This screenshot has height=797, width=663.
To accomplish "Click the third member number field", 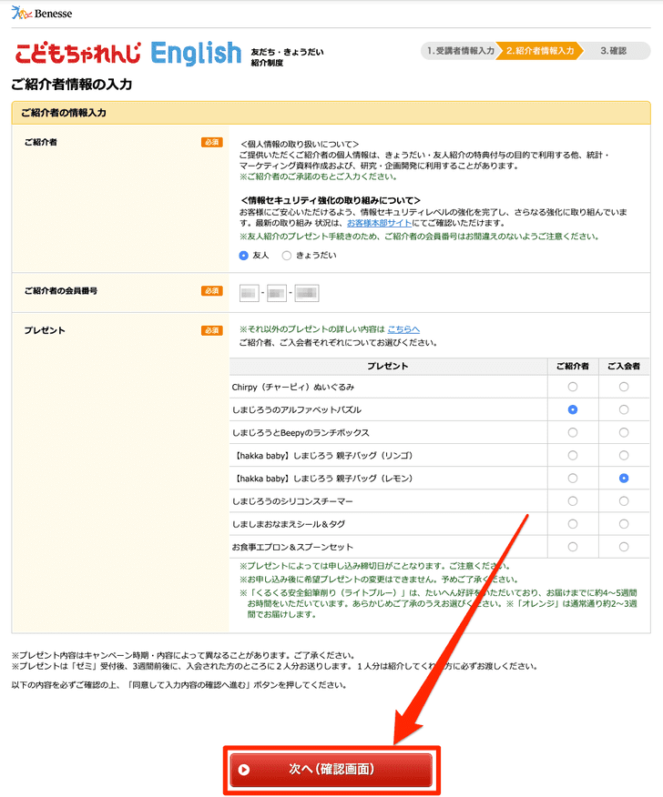I will coord(307,293).
